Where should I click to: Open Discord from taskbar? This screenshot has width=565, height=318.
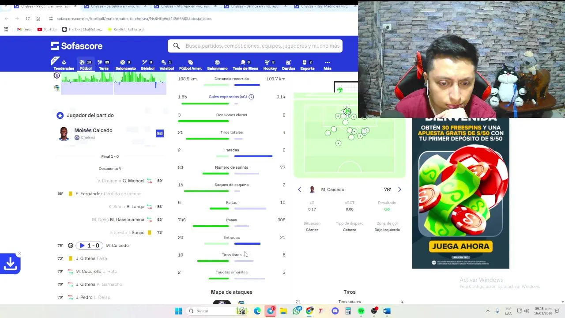click(x=335, y=311)
